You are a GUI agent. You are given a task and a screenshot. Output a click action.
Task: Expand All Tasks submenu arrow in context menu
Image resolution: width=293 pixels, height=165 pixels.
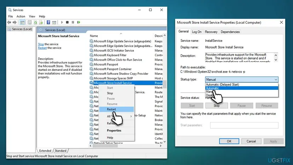coord(131,116)
